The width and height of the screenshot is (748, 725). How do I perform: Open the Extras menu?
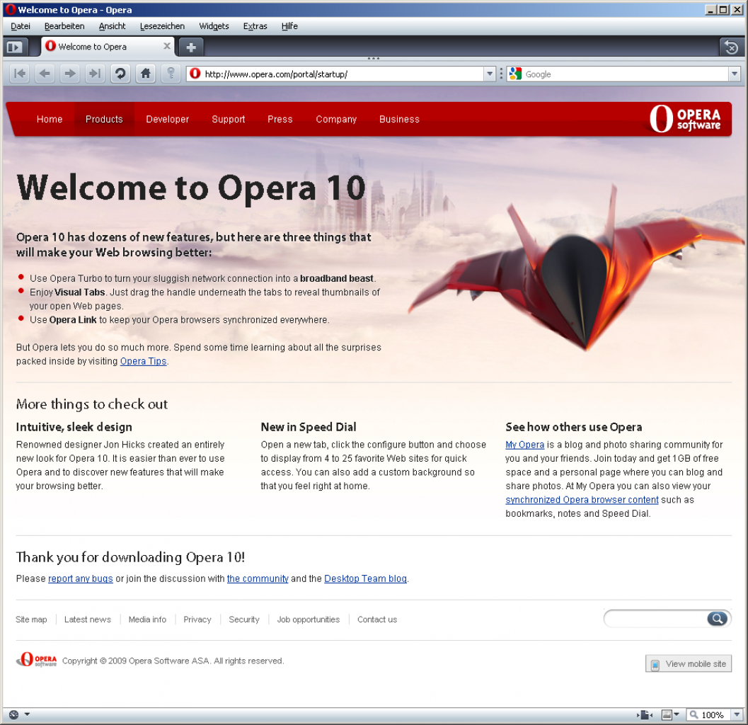(x=255, y=26)
